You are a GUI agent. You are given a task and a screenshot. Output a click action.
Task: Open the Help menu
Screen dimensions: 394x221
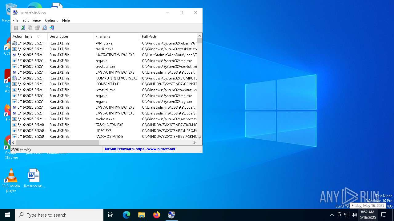click(66, 21)
